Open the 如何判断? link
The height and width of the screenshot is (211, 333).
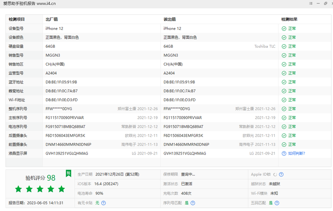coord(297,153)
